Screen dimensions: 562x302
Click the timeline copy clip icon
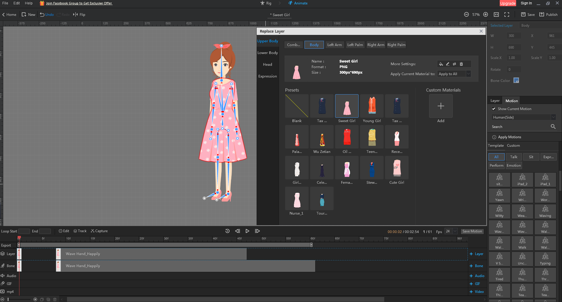coord(42,299)
